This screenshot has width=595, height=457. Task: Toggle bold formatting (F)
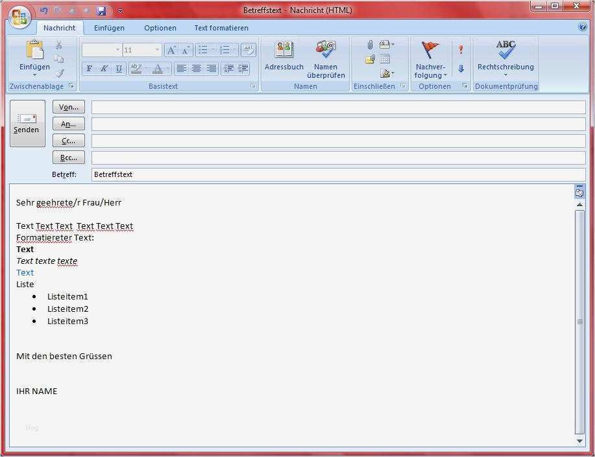tap(89, 69)
